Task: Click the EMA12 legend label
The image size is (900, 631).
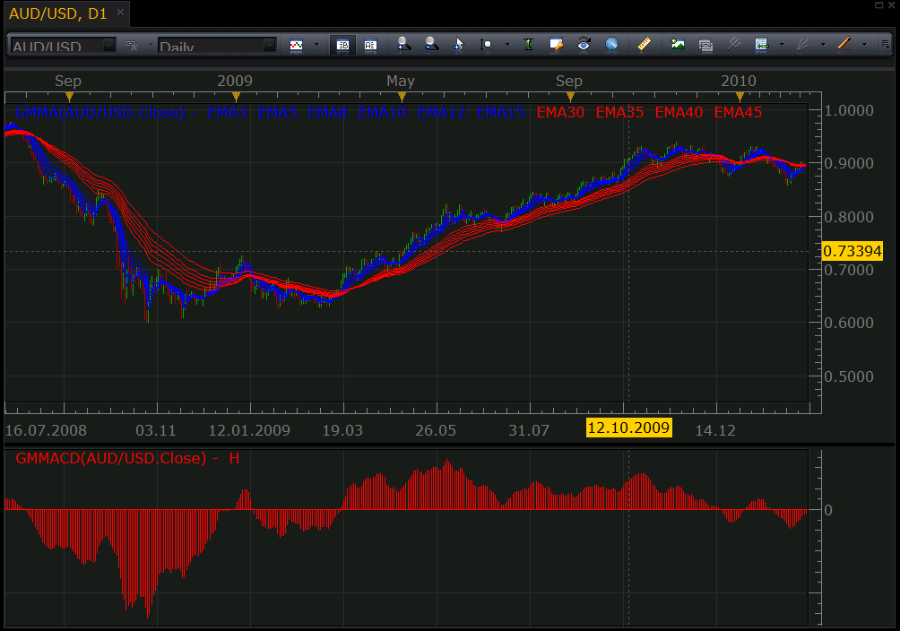Action: click(441, 112)
